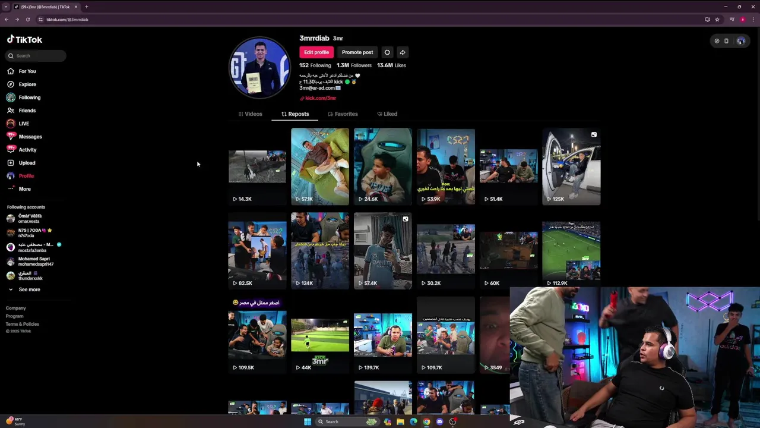Switch to the Favorites tab
760x428 pixels.
coord(343,114)
